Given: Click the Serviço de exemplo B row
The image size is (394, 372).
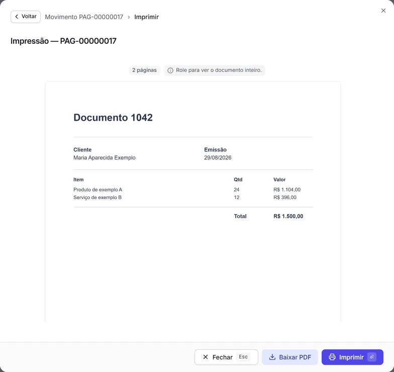Looking at the screenshot, I should (193, 197).
